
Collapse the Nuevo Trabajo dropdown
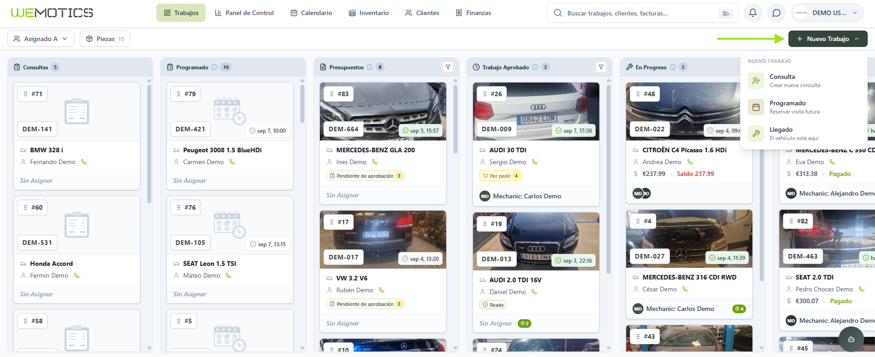pyautogui.click(x=828, y=39)
